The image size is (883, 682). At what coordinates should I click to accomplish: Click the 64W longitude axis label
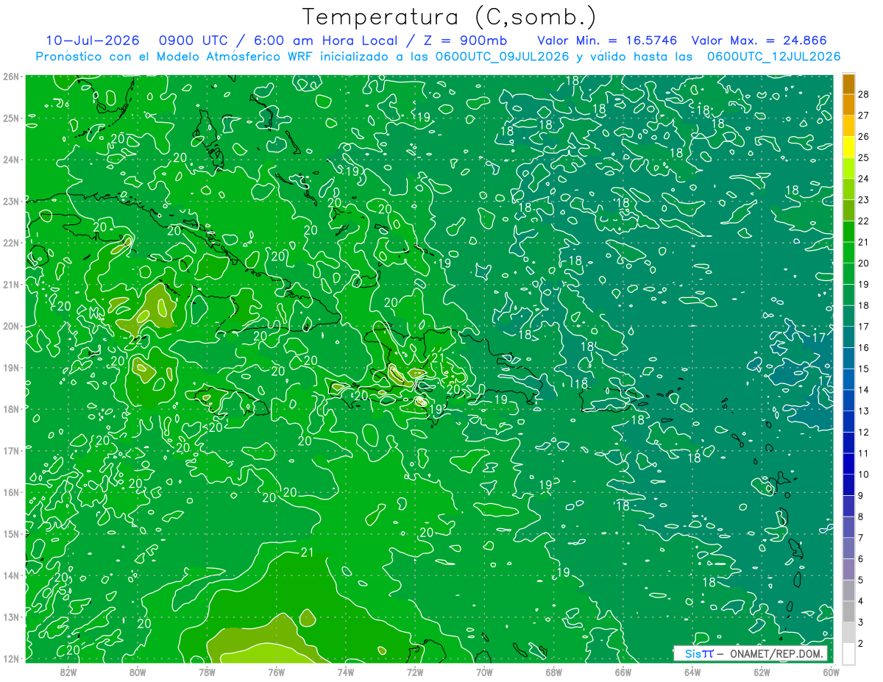[x=692, y=672]
